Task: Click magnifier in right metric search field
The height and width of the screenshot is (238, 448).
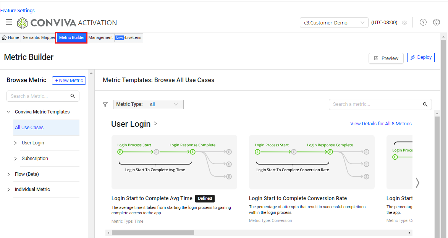Action: 425,104
